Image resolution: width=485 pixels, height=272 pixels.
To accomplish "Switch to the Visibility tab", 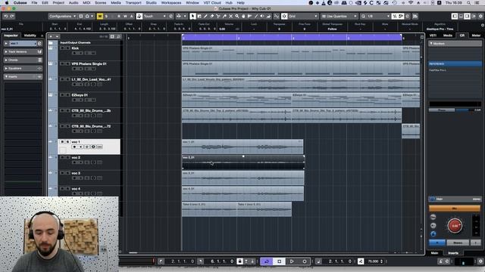I will click(x=30, y=36).
